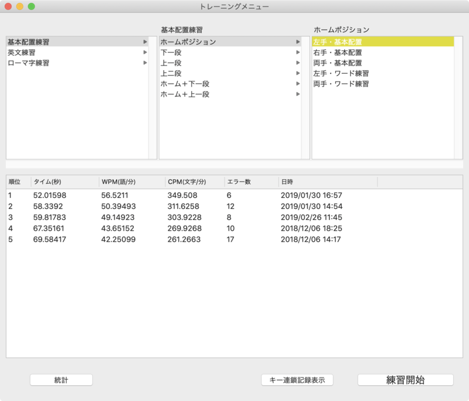This screenshot has height=401, width=469.
Task: Expand the 下一段 arrow
Action: [298, 52]
